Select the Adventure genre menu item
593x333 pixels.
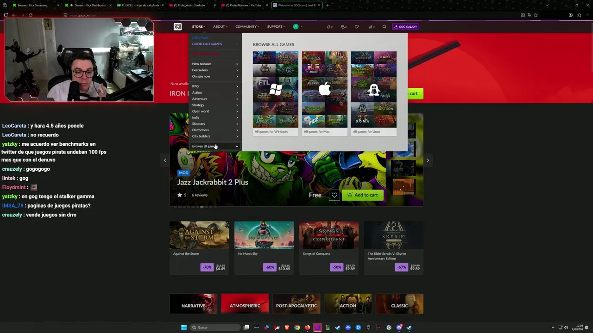tap(215, 99)
